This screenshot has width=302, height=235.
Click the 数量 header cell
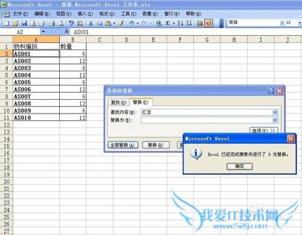coord(73,47)
